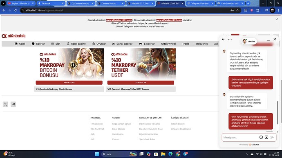Screen dimensions: 282x158
Task: Open the Sanal Sporlar menu item
Action: pyautogui.click(x=122, y=44)
